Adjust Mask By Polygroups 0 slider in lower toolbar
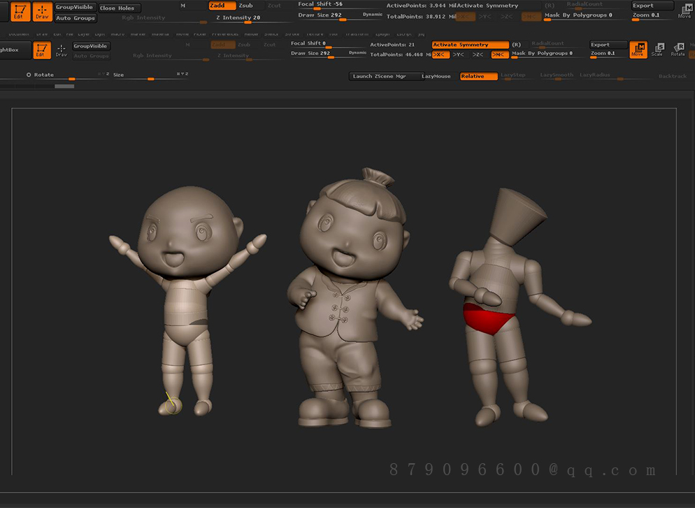 (x=548, y=54)
